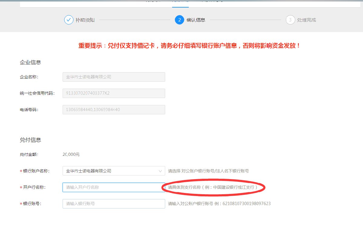The height and width of the screenshot is (229, 363).
Task: Open the 银行账户名称 dropdown
Action: tap(113, 171)
